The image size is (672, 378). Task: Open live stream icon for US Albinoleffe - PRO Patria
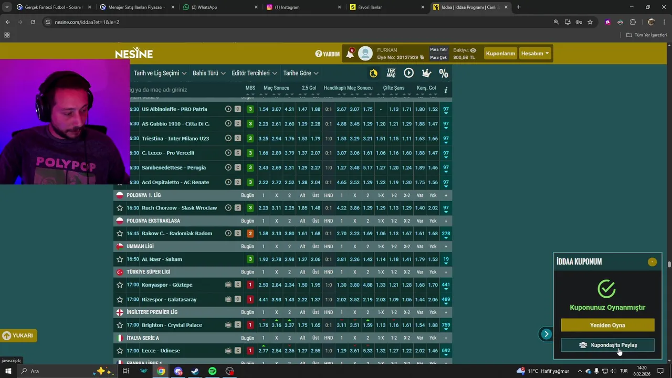tap(228, 109)
